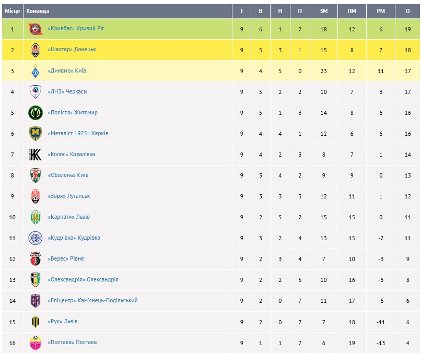
Task: Click the Polissya Zhytomyr club crest
Action: coord(35,113)
